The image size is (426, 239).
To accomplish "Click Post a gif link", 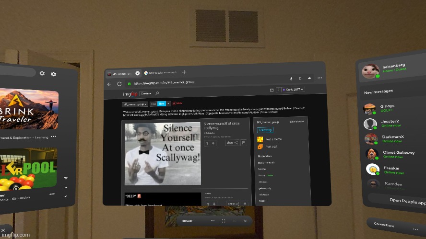I will 271,147.
